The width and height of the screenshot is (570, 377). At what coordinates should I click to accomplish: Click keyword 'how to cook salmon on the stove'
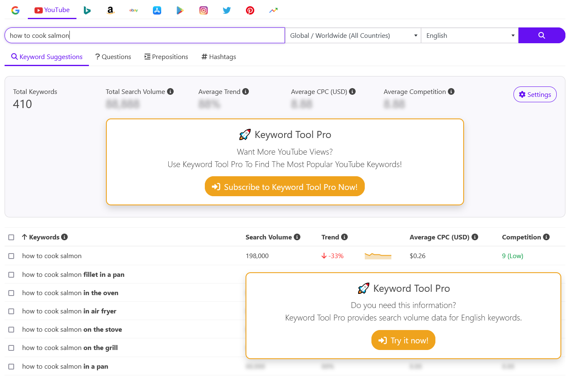[x=72, y=330]
